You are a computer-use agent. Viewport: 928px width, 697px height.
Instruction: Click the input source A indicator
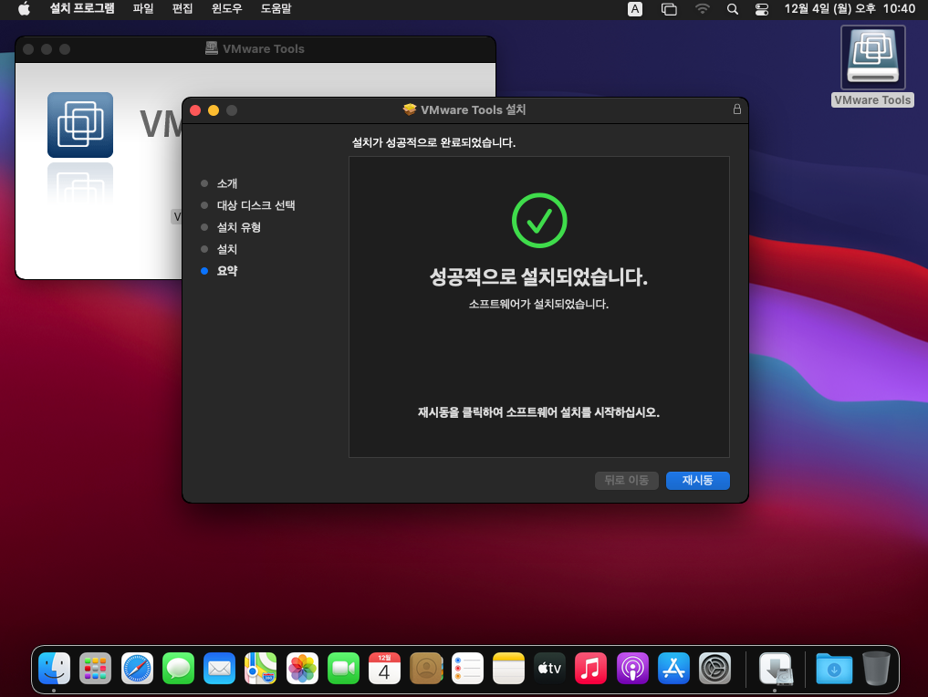[x=634, y=9]
